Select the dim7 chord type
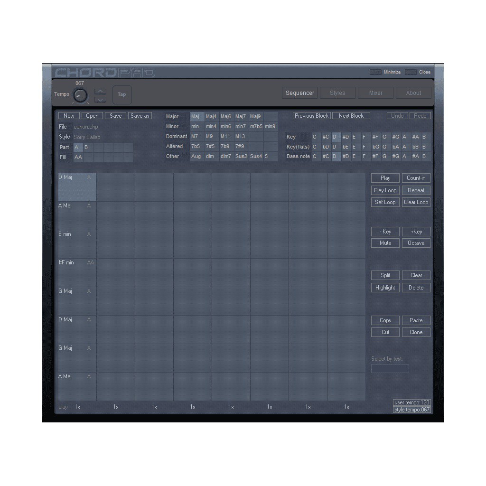The height and width of the screenshot is (486, 486). [x=226, y=156]
